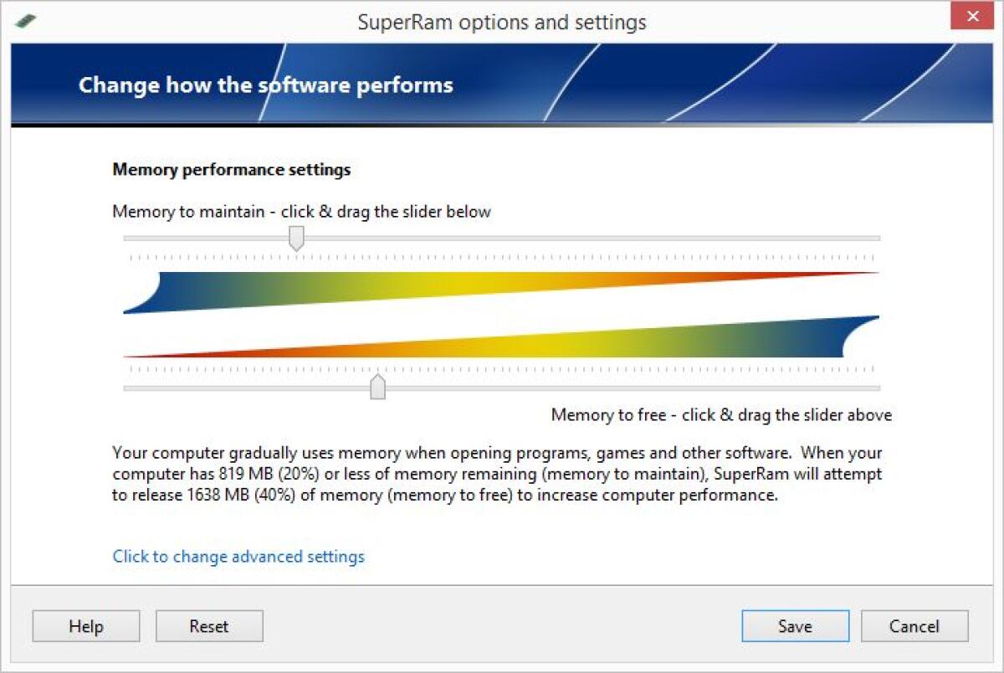
Task: Cancel out of the options dialog
Action: [914, 625]
